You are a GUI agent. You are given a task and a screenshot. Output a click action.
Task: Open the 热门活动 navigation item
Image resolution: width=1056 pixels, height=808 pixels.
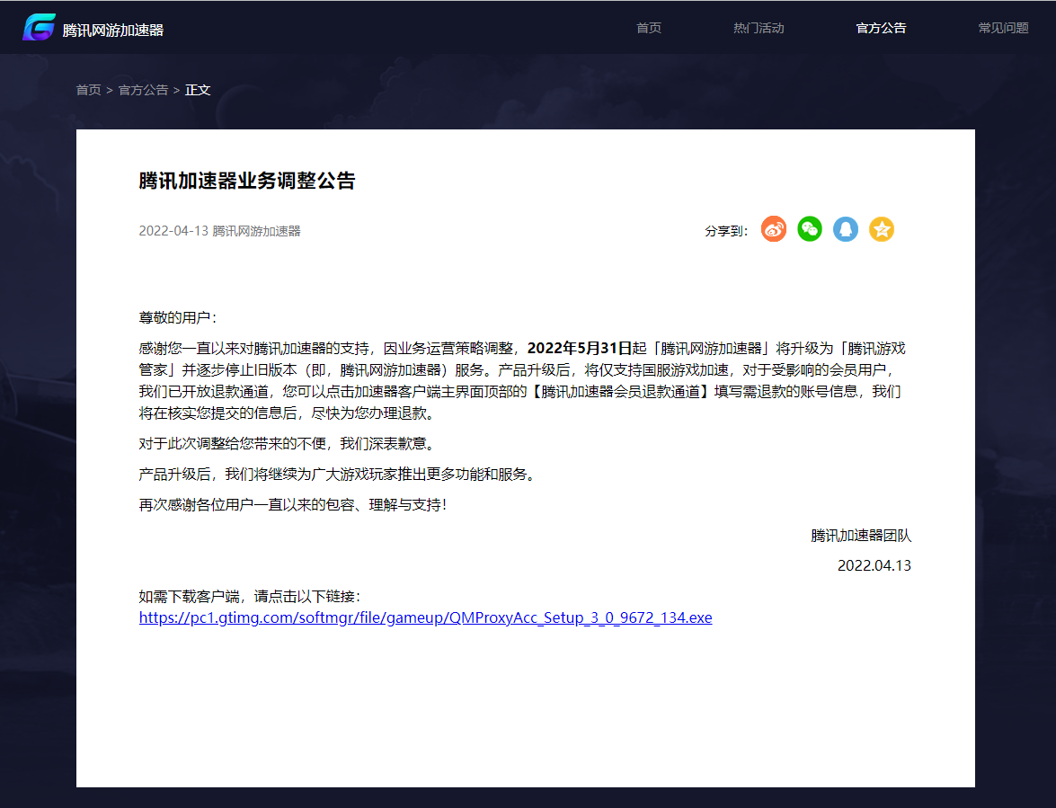click(759, 28)
